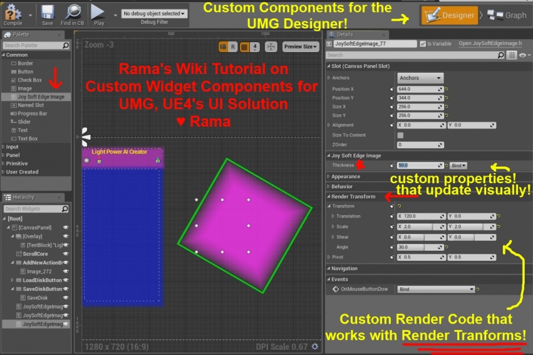Start Play preview

[98, 15]
